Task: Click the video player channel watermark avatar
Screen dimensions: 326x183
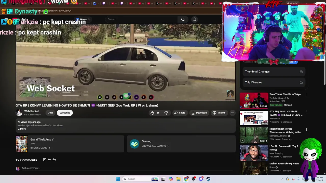Action: pyautogui.click(x=230, y=94)
